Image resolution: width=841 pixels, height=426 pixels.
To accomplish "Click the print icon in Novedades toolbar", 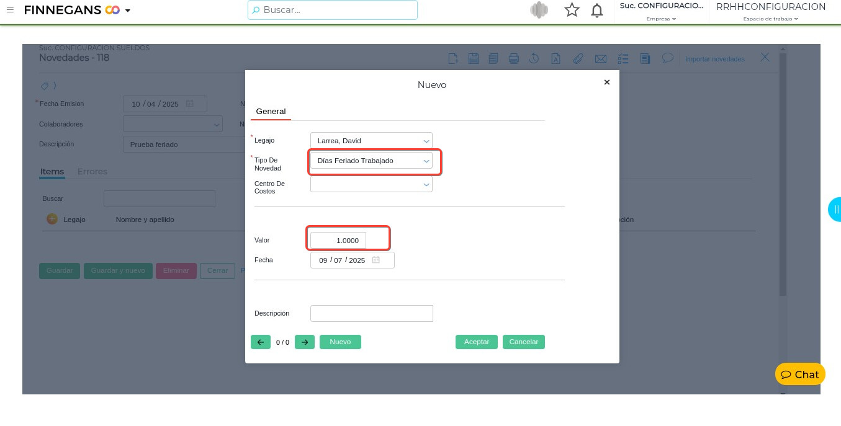I will 514,59.
